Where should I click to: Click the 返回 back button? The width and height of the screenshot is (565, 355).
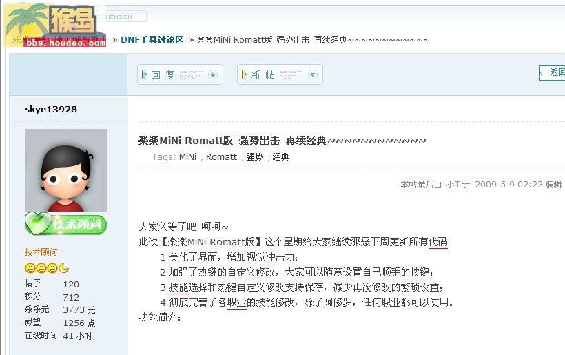click(552, 73)
